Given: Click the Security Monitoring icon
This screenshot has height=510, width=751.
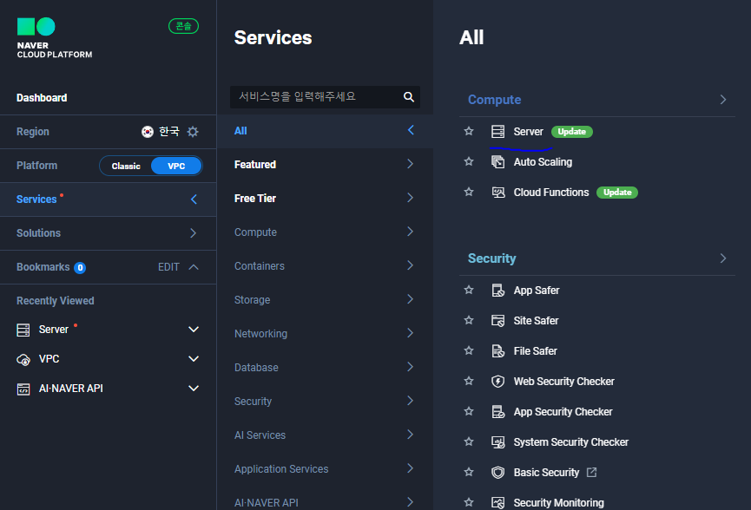Looking at the screenshot, I should click(498, 503).
